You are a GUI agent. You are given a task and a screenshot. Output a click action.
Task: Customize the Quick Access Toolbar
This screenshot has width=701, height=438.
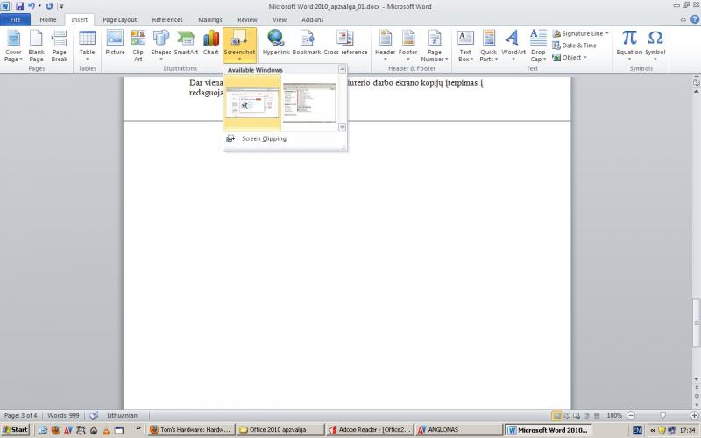coord(61,6)
